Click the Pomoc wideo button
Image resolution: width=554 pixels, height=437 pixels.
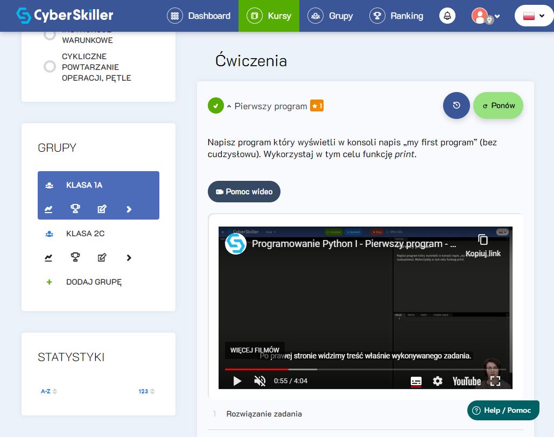(244, 192)
